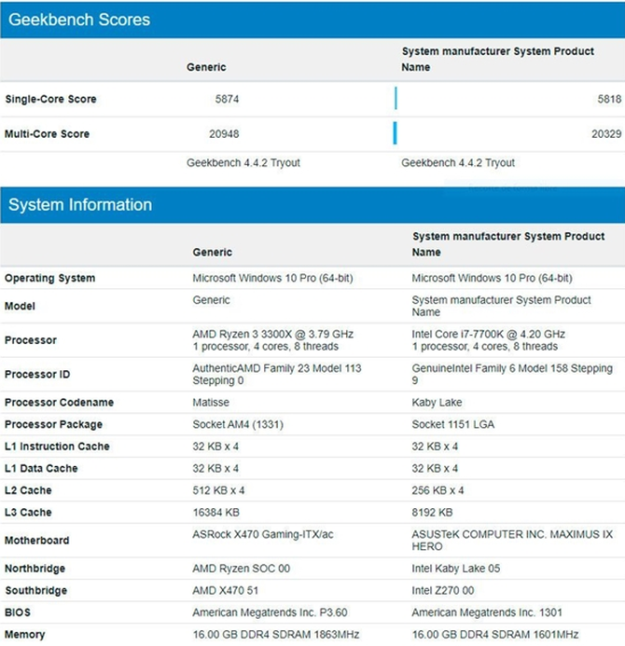
Task: Click GenuineIntel Family 6 Model 158 value
Action: 512,375
